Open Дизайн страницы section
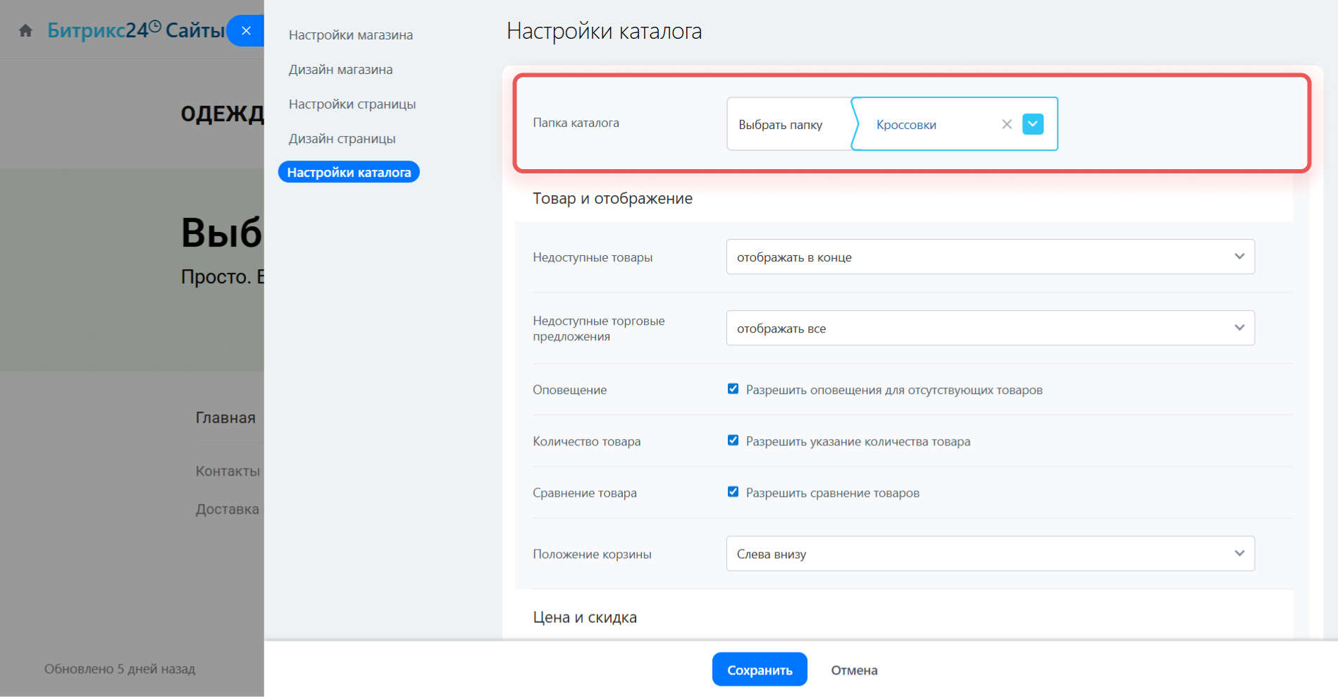Screen dimensions: 1338x697 coord(342,139)
